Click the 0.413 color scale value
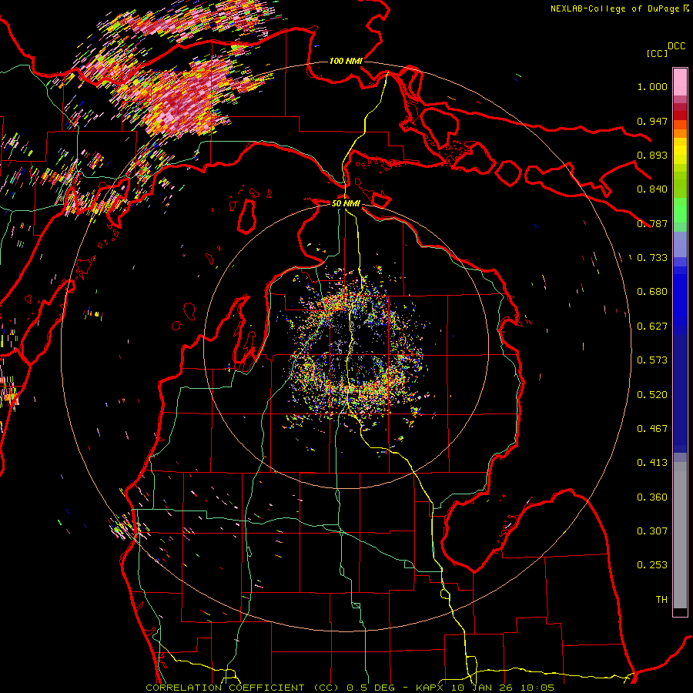 652,463
